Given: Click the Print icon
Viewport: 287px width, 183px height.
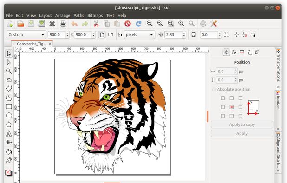Looking at the screenshot, I should [x=63, y=24].
